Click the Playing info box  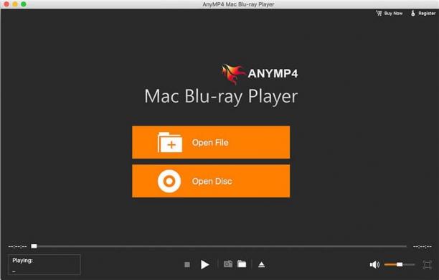(x=44, y=265)
